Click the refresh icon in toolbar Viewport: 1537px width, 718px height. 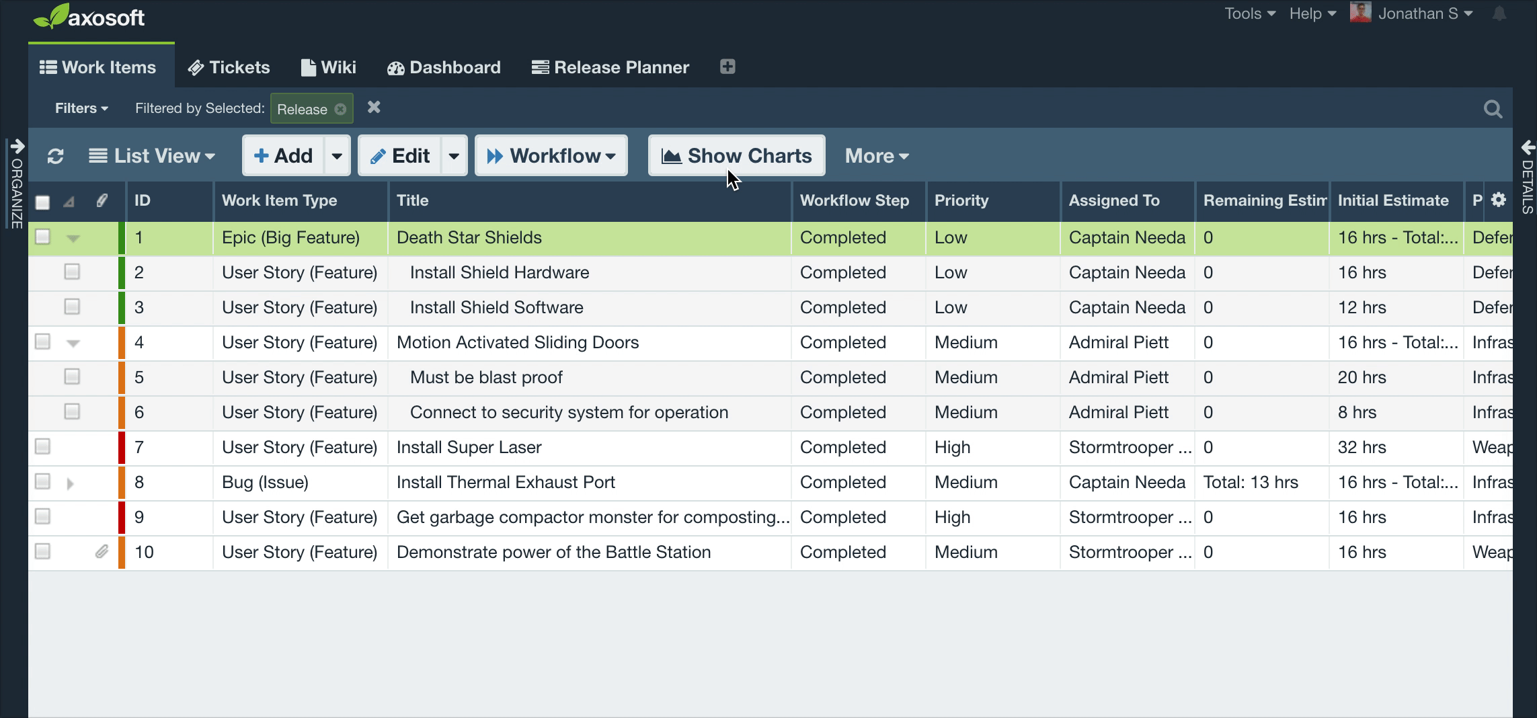(x=56, y=156)
